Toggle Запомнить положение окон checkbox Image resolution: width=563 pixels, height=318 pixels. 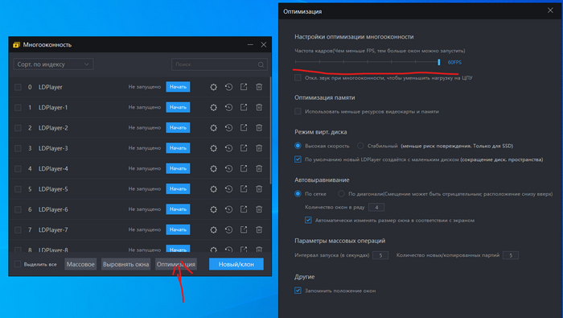[x=298, y=291]
